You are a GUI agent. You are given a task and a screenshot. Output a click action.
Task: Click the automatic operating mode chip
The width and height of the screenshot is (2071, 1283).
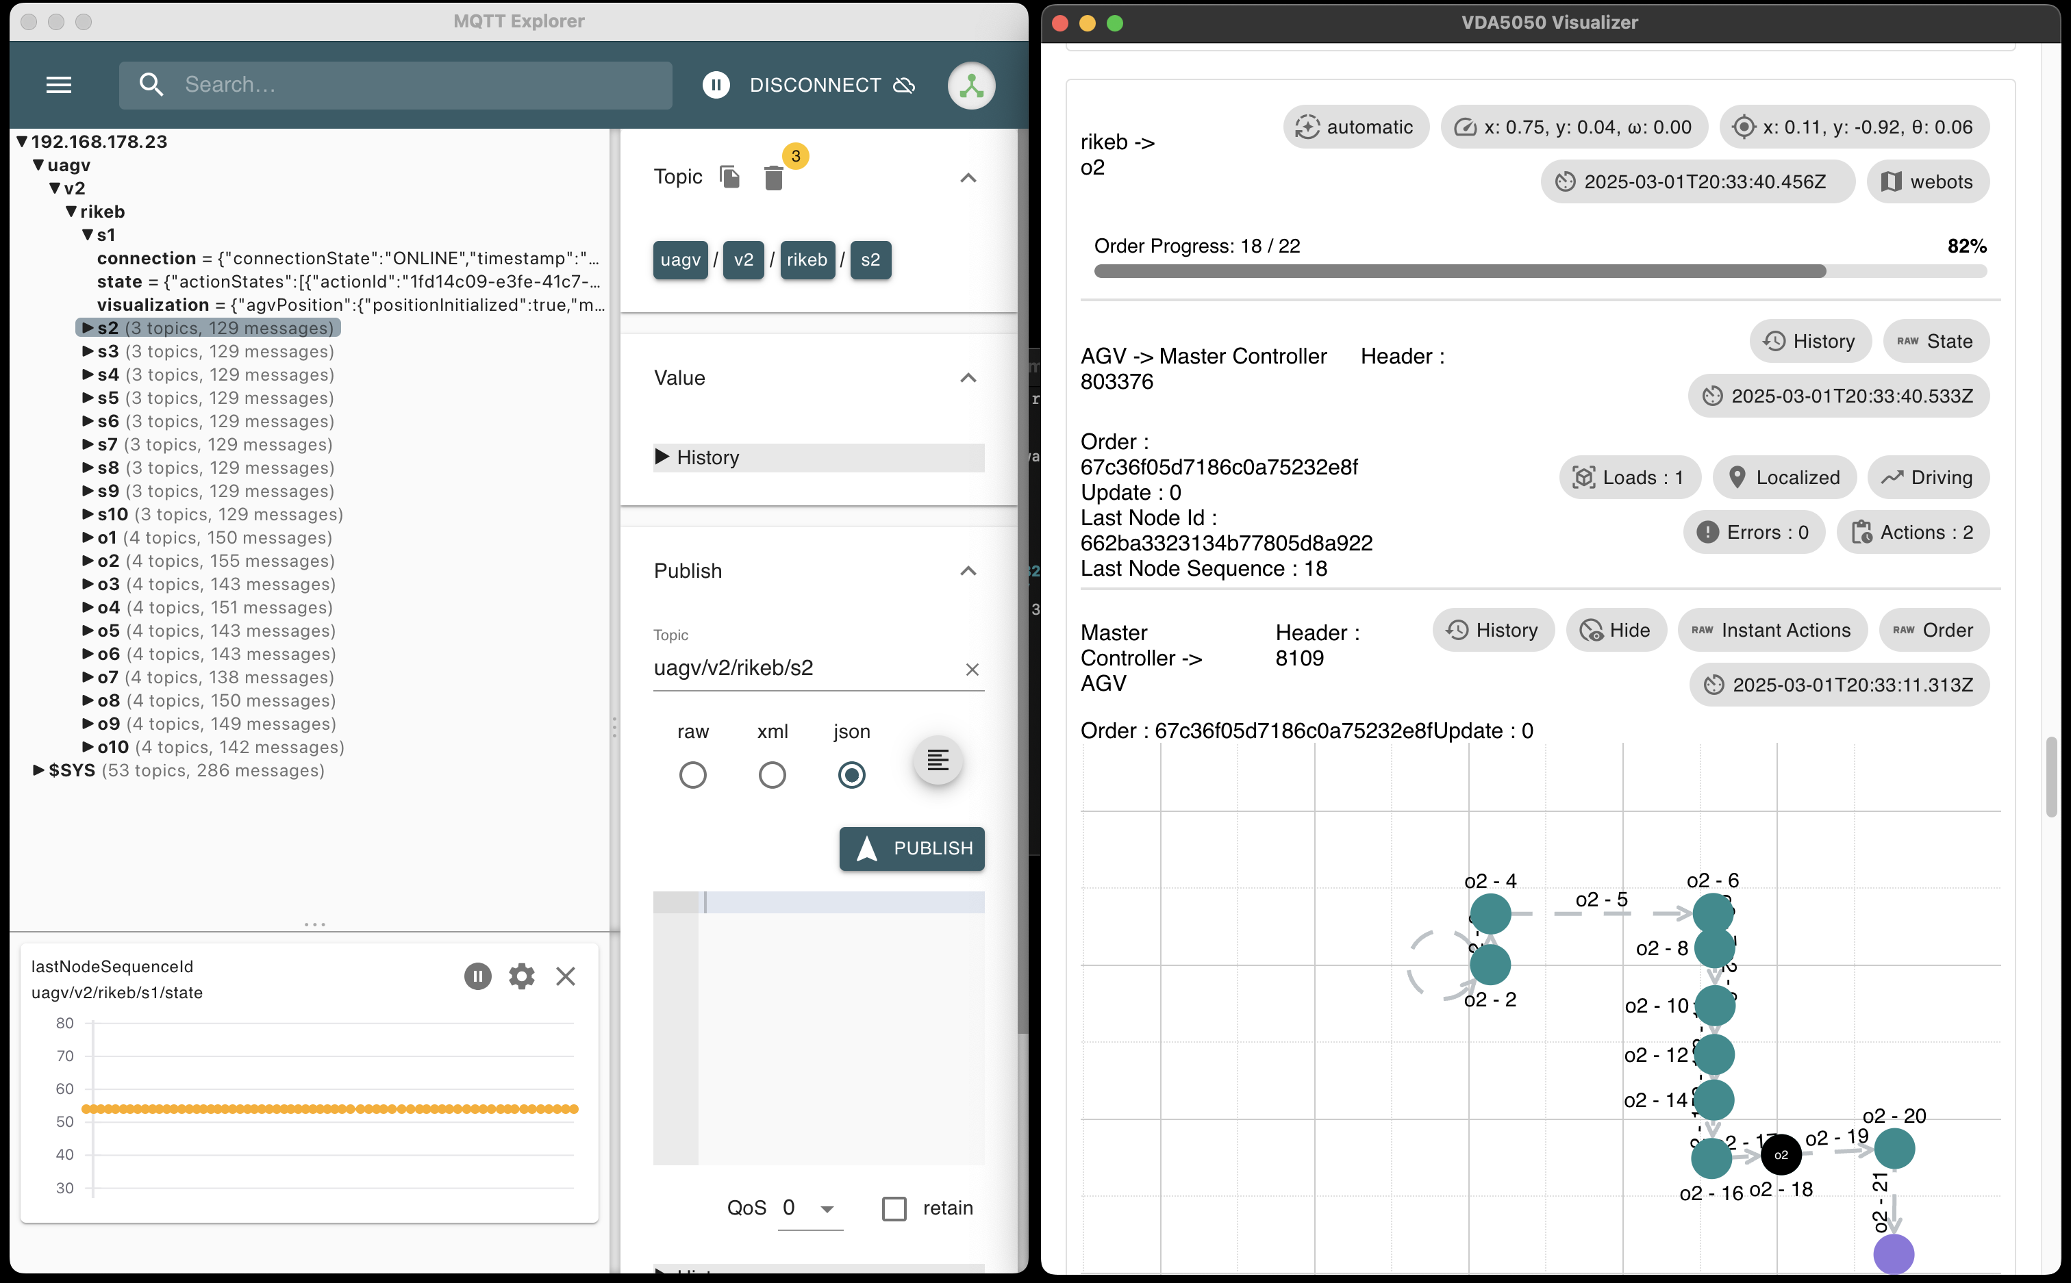click(x=1355, y=127)
